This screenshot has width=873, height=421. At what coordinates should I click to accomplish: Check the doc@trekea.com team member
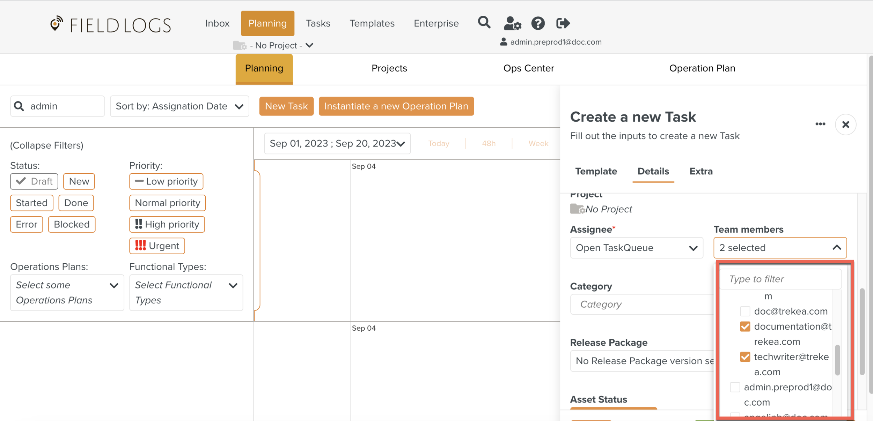[x=745, y=311]
